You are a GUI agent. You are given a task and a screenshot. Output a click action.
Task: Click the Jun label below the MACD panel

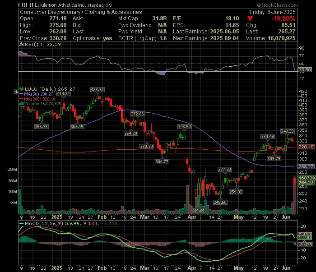pyautogui.click(x=286, y=268)
